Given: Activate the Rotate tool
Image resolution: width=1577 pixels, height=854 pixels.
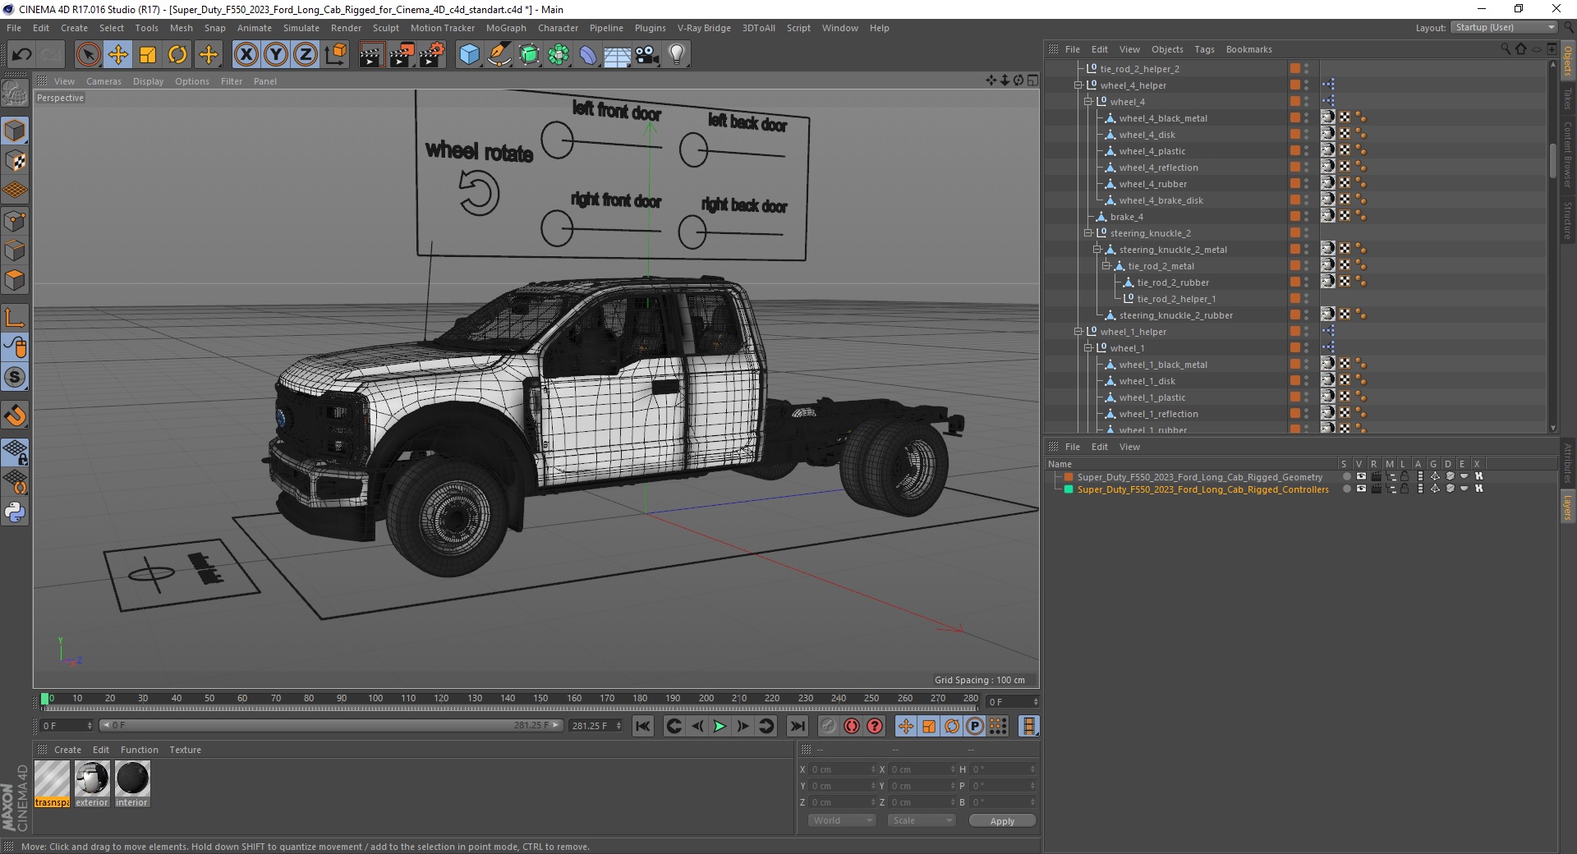Looking at the screenshot, I should coord(177,55).
